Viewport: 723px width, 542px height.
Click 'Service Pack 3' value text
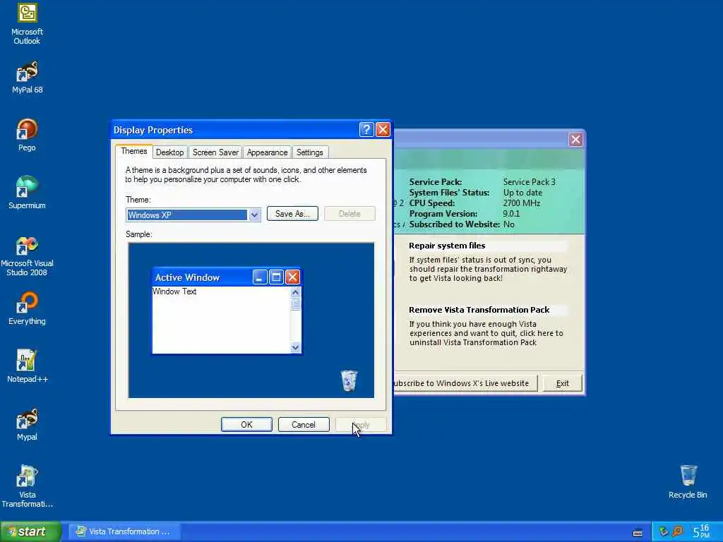530,182
